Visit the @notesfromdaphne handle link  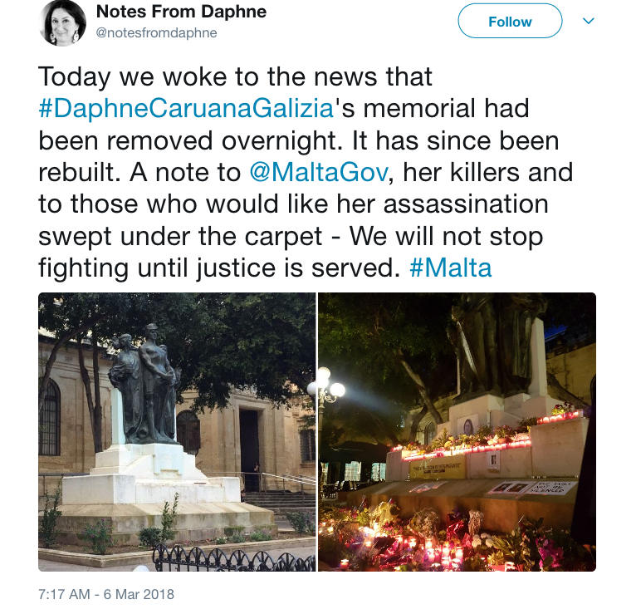point(156,32)
